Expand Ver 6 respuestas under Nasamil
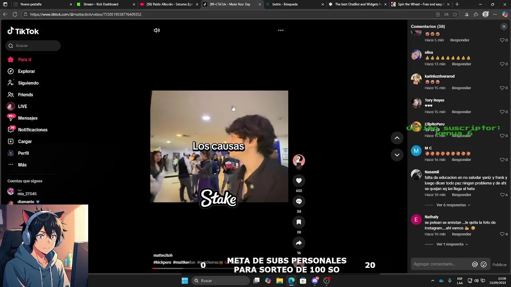Image resolution: width=511 pixels, height=287 pixels. point(453,205)
